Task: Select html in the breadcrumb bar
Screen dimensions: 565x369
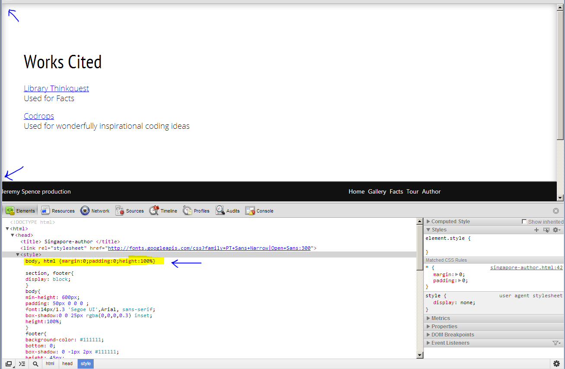Action: tap(50, 364)
